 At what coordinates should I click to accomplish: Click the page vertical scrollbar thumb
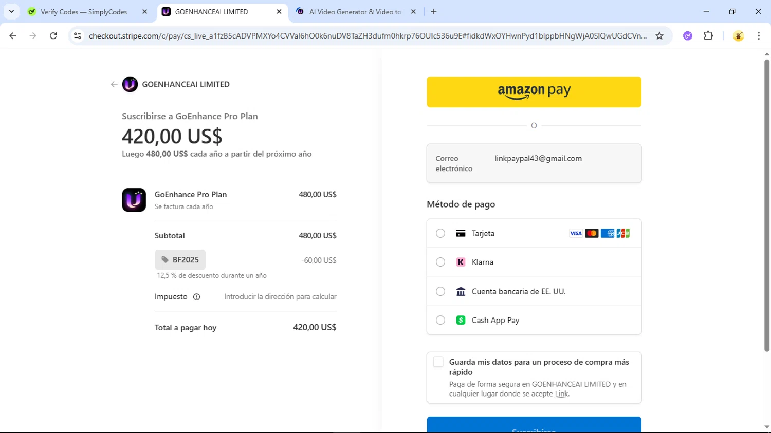(767, 205)
